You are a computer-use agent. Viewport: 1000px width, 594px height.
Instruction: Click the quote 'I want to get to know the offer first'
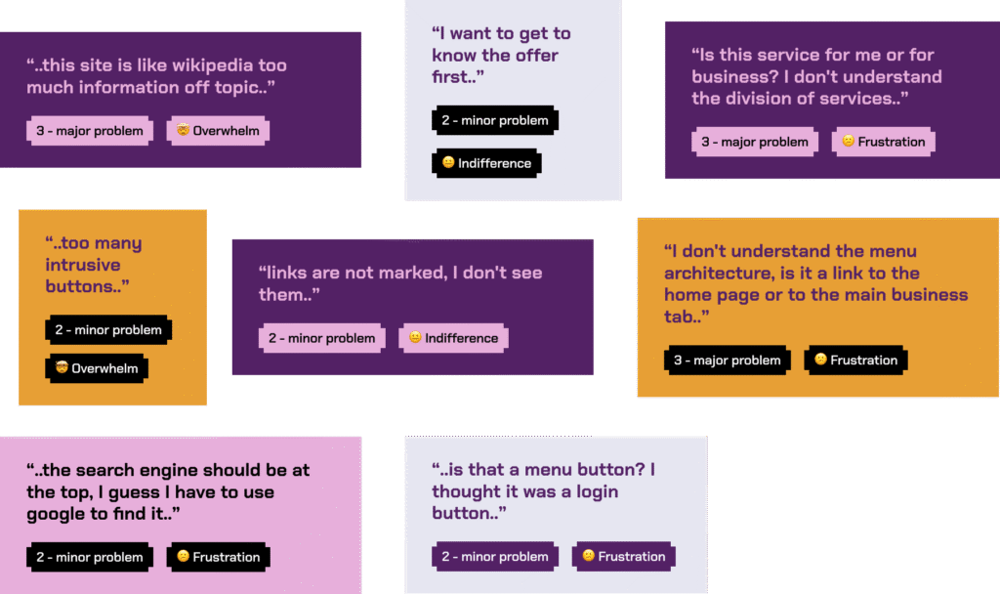pos(501,55)
